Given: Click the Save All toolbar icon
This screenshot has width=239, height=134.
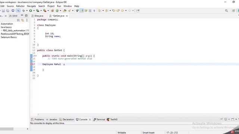Looking at the screenshot, I should click(7, 11).
